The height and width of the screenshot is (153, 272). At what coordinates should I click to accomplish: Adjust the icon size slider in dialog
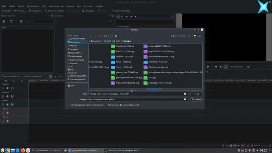point(181,36)
